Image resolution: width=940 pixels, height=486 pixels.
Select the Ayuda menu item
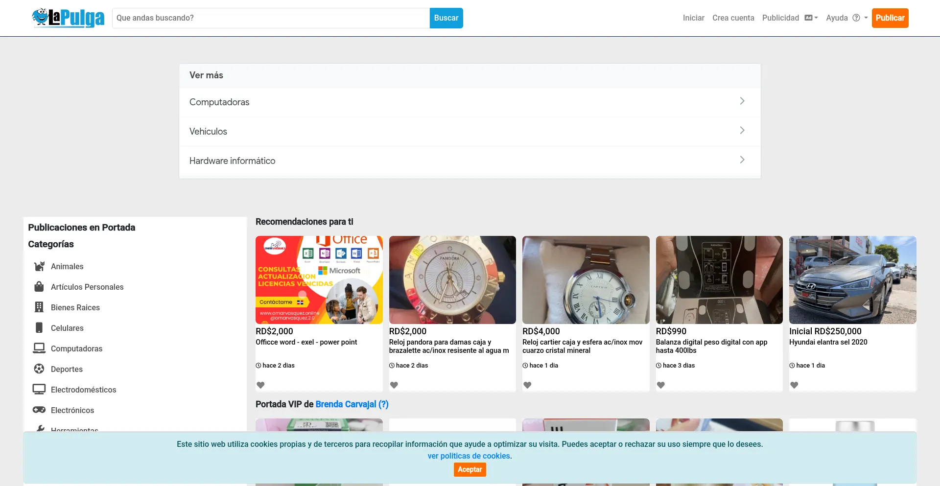click(837, 18)
